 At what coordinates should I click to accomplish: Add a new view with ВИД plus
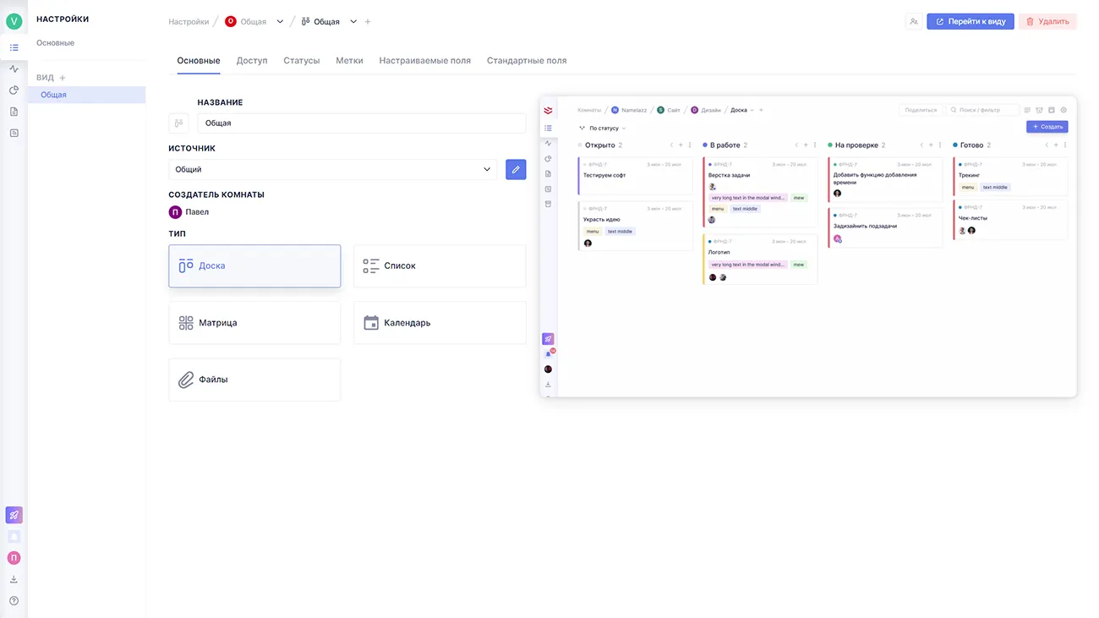pos(63,78)
